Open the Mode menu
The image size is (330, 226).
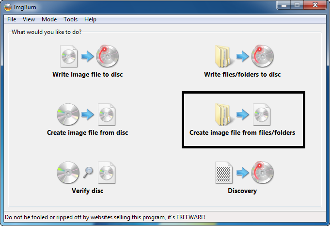(49, 19)
